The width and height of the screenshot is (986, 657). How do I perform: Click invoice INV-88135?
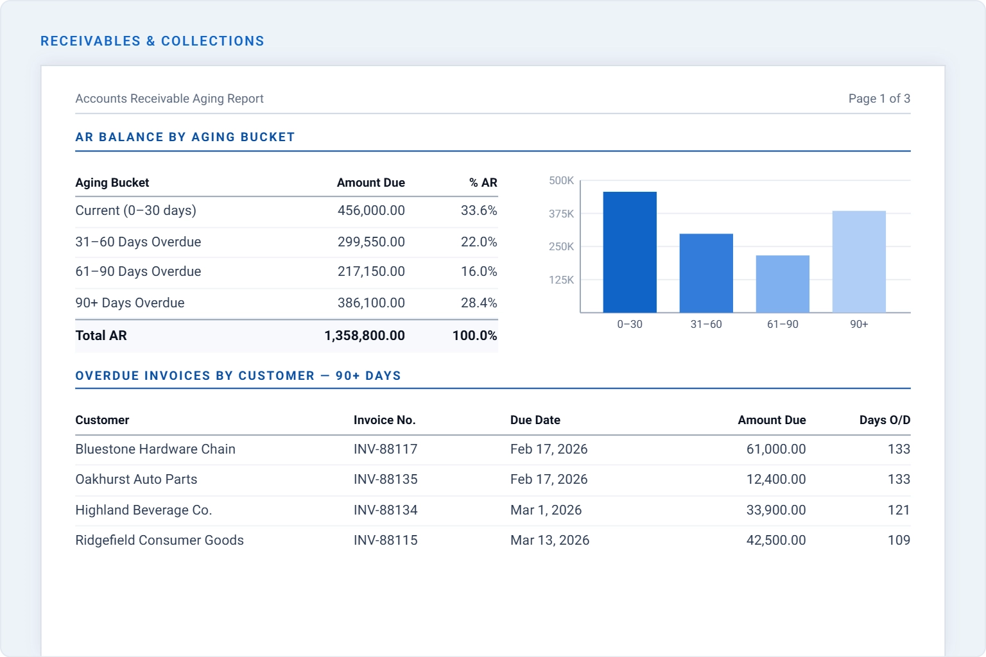pos(386,479)
